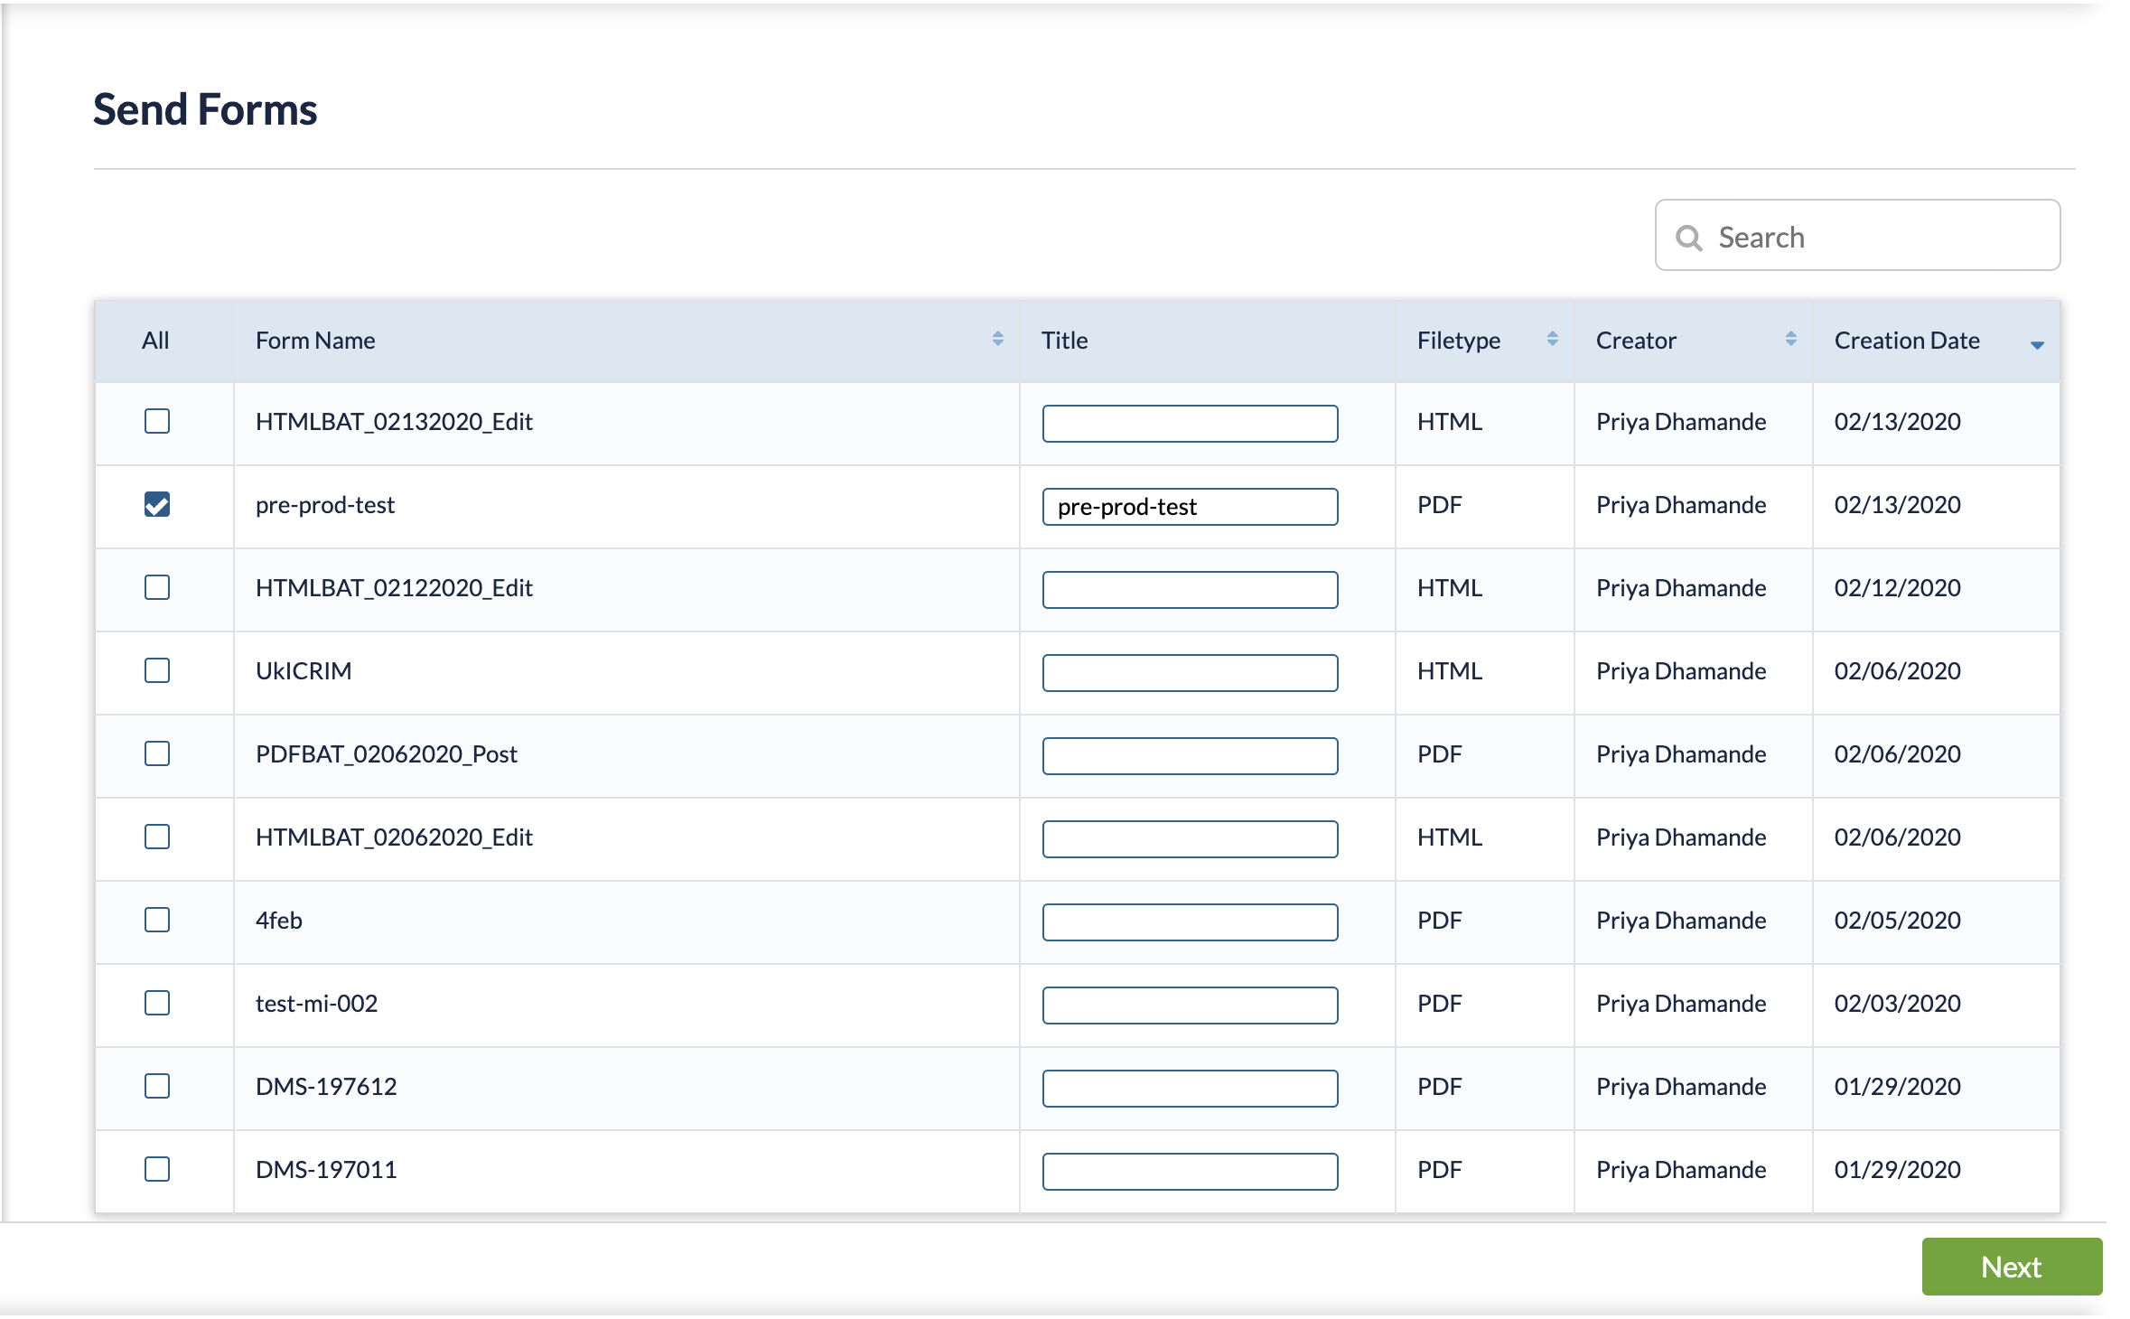Tick the test-mi-002 checkbox
The height and width of the screenshot is (1319, 2130).
pyautogui.click(x=157, y=1003)
